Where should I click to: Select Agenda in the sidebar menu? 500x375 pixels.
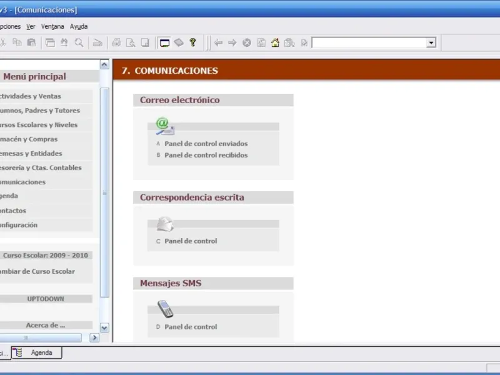(46, 196)
